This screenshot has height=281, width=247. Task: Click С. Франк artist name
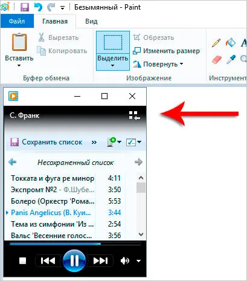pos(25,115)
